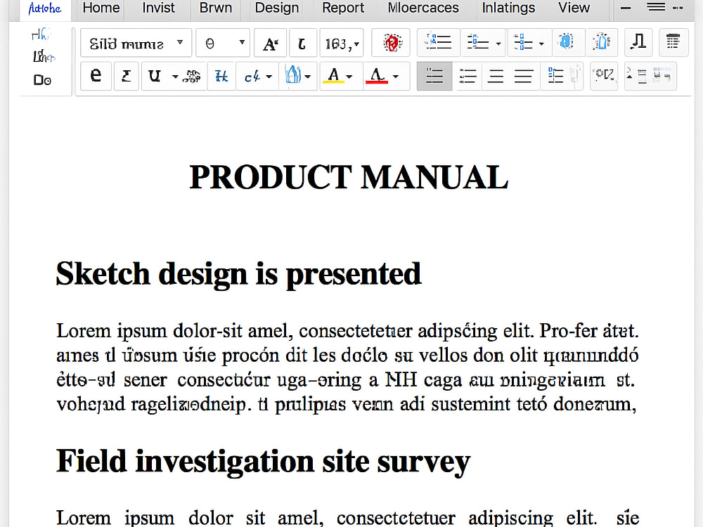Screen dimensions: 703x527
Task: Click the blue Adtohe app tab
Action: [x=45, y=9]
